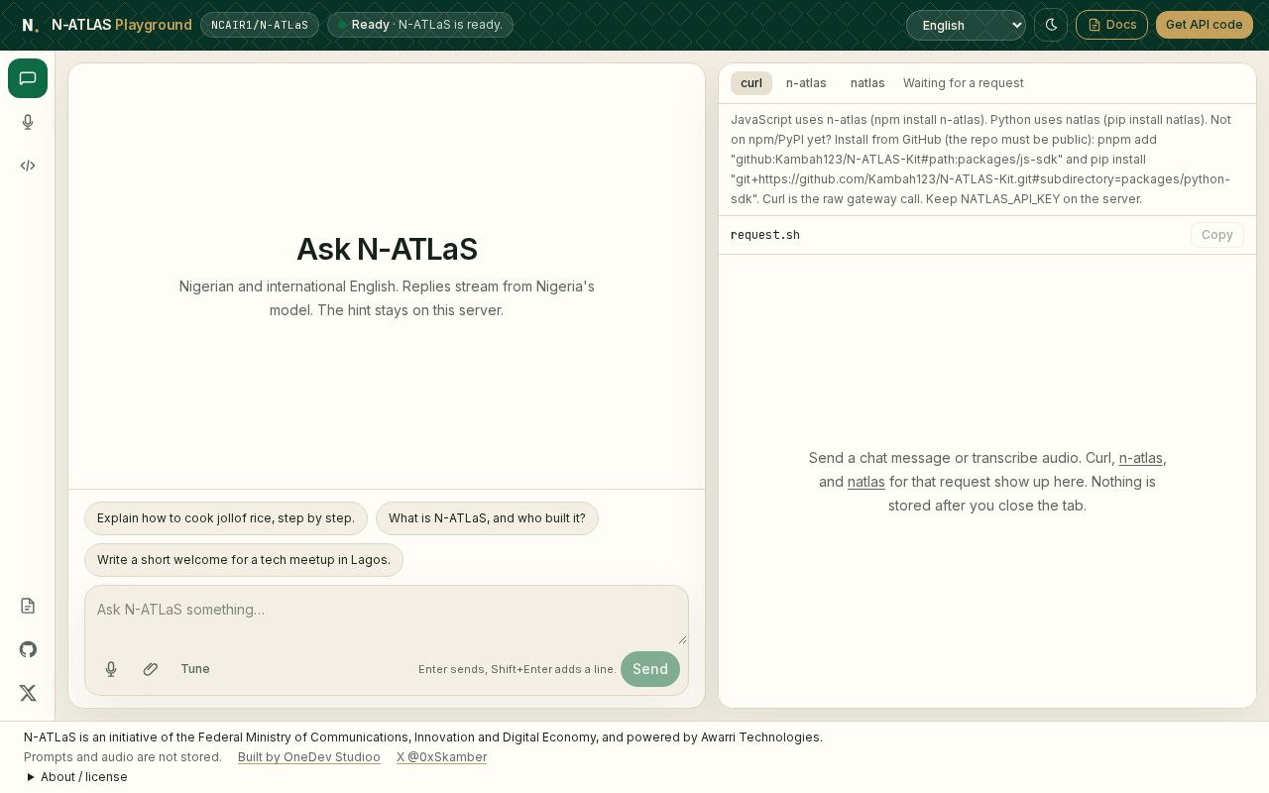Viewport: 1269px width, 793px height.
Task: Click the Waiting for a request status
Action: pos(964,83)
